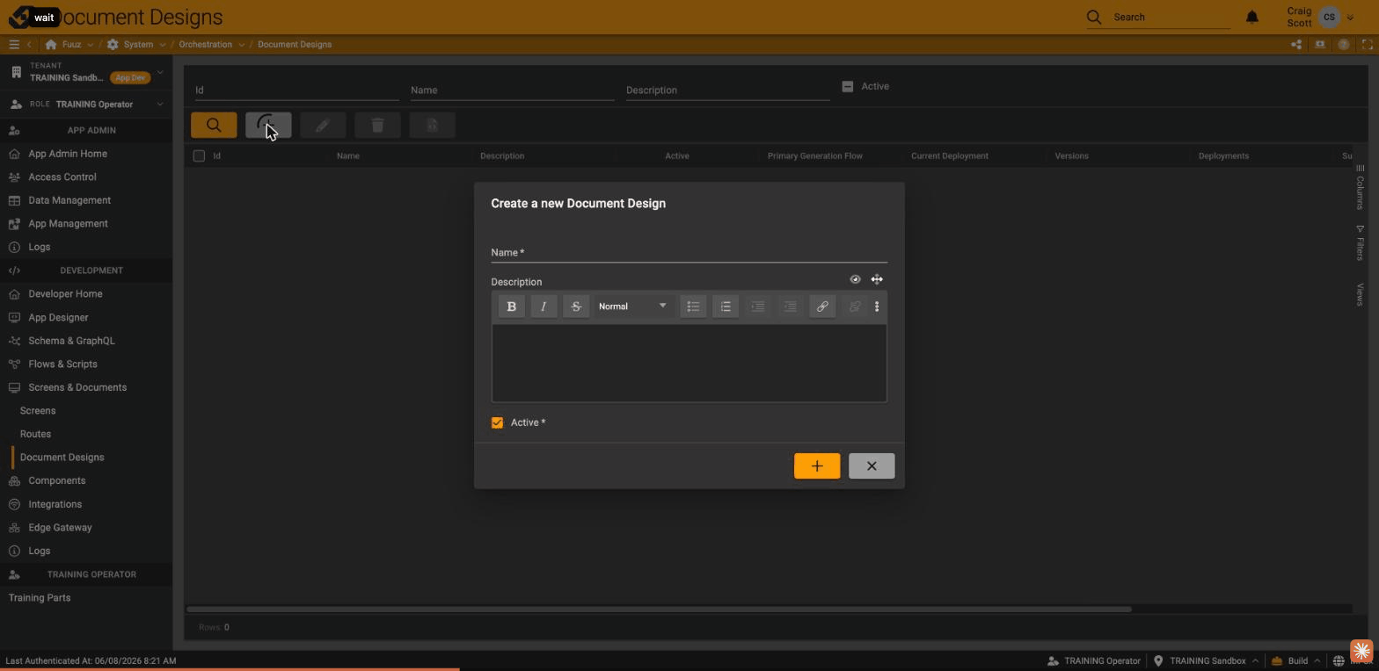The height and width of the screenshot is (671, 1379).
Task: Expand the user account menu chevron
Action: (x=1350, y=17)
